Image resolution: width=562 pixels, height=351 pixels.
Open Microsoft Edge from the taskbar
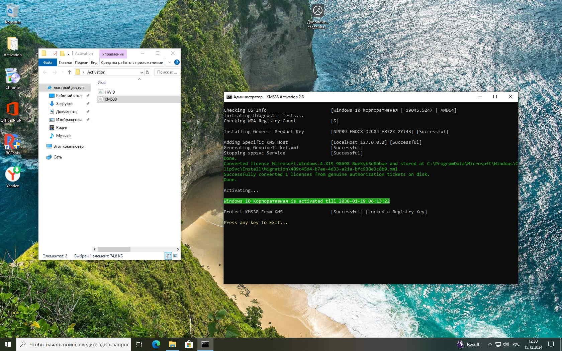[x=156, y=344]
